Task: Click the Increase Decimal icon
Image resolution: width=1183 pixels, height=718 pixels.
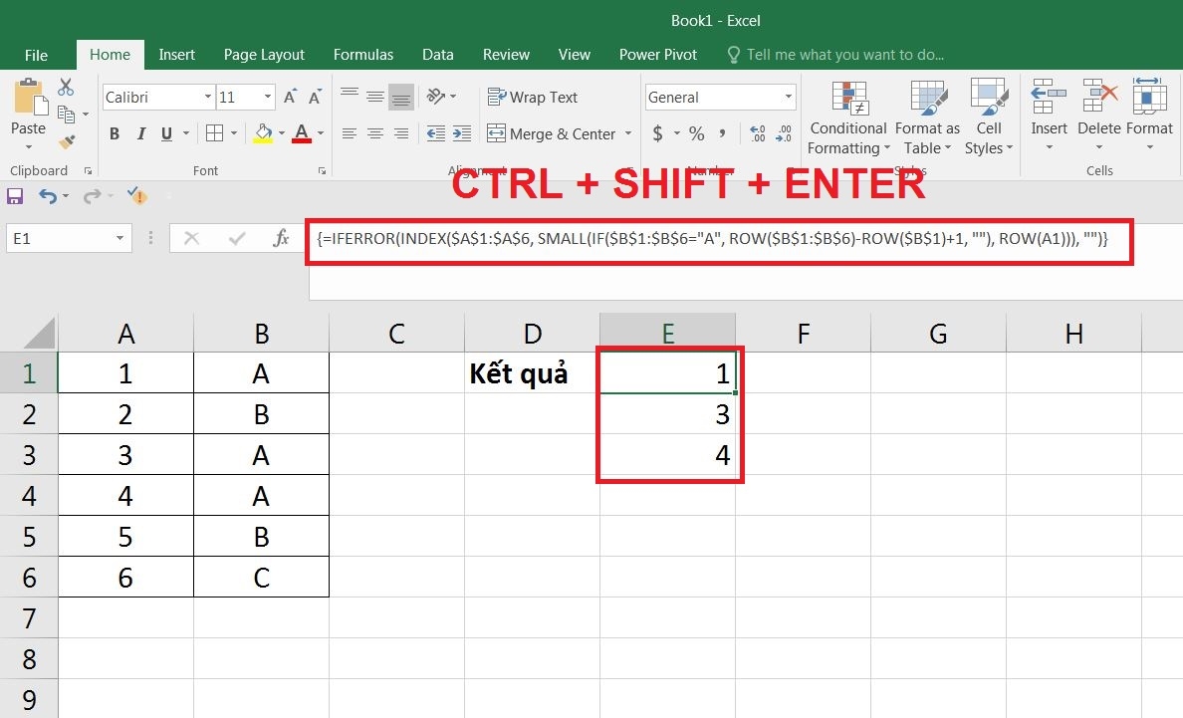Action: click(759, 132)
